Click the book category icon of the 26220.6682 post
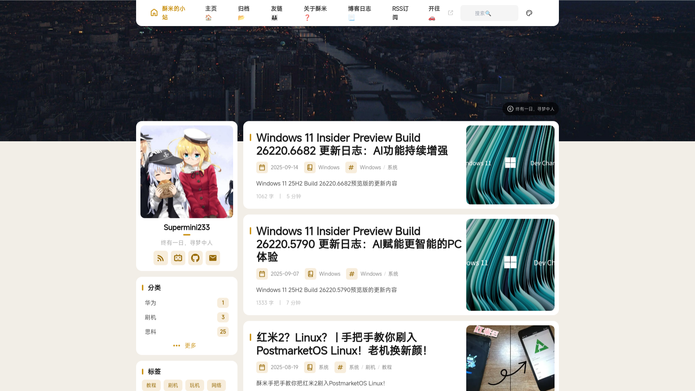Image resolution: width=695 pixels, height=391 pixels. pyautogui.click(x=310, y=168)
